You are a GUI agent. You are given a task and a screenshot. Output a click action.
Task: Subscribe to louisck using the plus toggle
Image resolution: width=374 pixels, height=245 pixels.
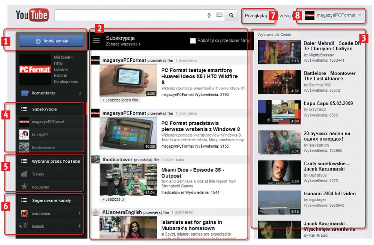(79, 226)
